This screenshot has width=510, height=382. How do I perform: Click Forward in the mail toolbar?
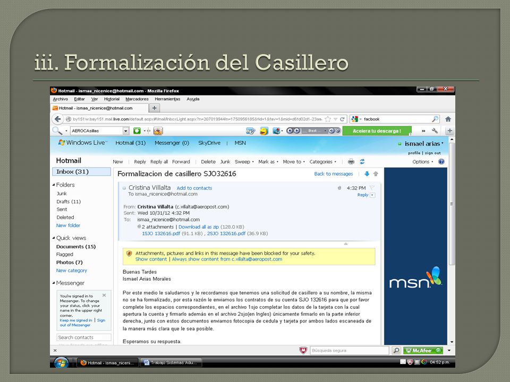pyautogui.click(x=181, y=162)
